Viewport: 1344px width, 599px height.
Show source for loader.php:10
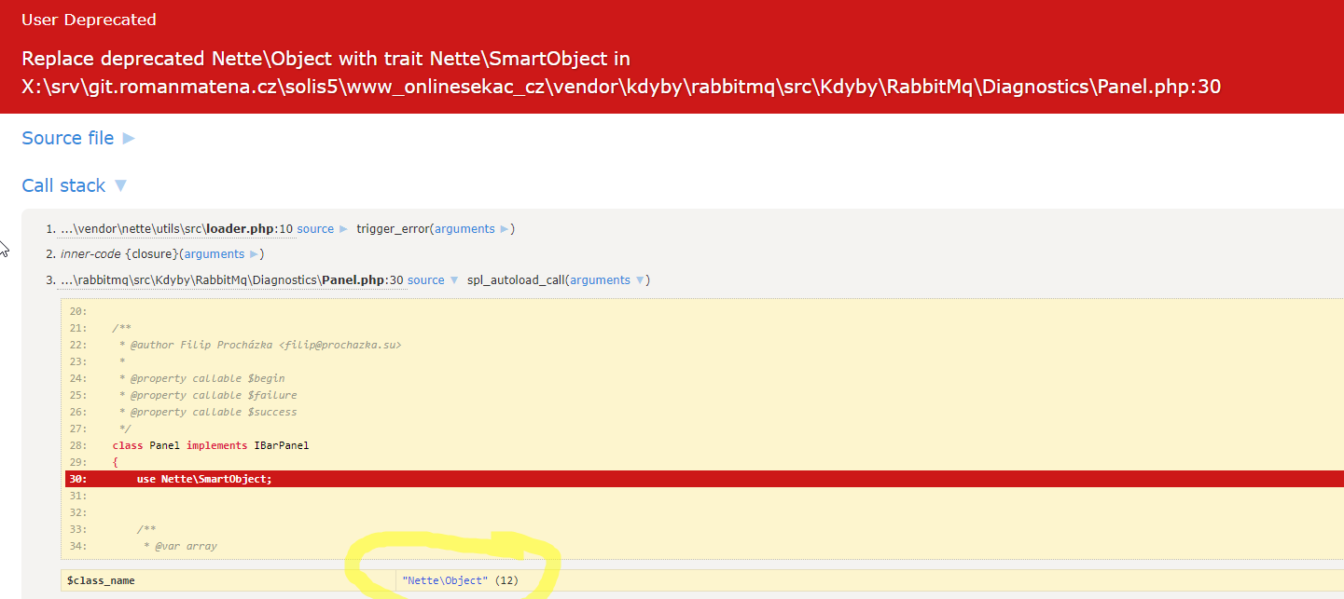[x=322, y=229]
